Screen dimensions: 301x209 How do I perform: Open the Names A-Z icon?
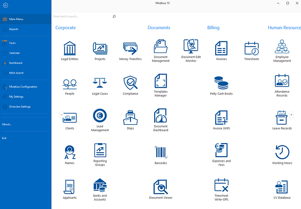tap(70, 155)
